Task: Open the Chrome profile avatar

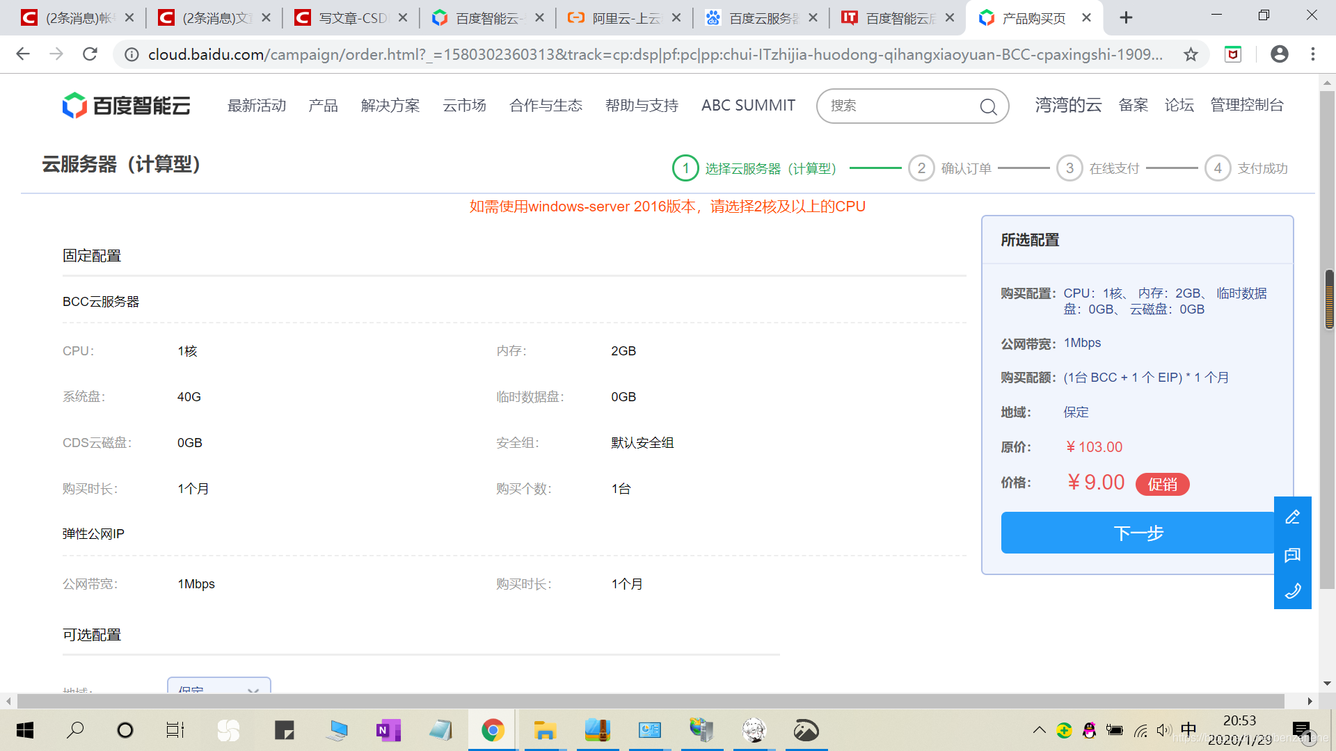Action: coord(1279,54)
